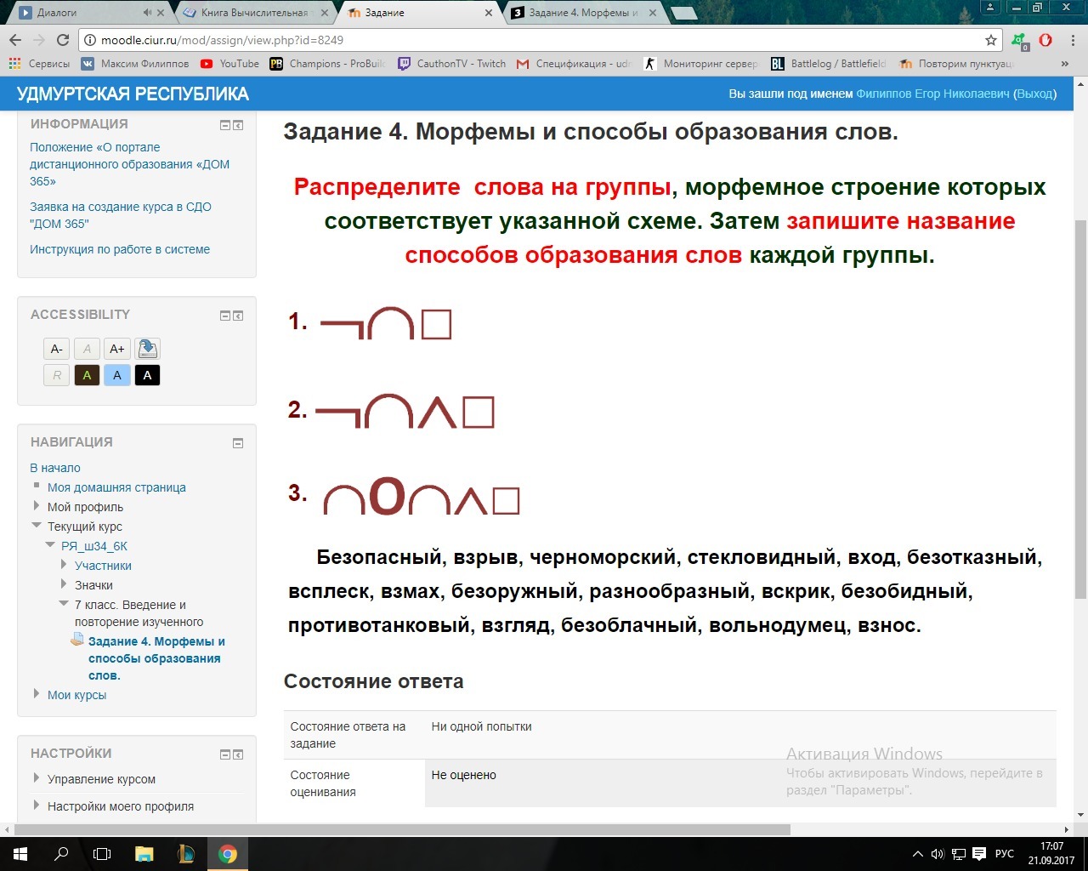Open the Windows Start menu
This screenshot has height=871, width=1088.
(x=20, y=854)
